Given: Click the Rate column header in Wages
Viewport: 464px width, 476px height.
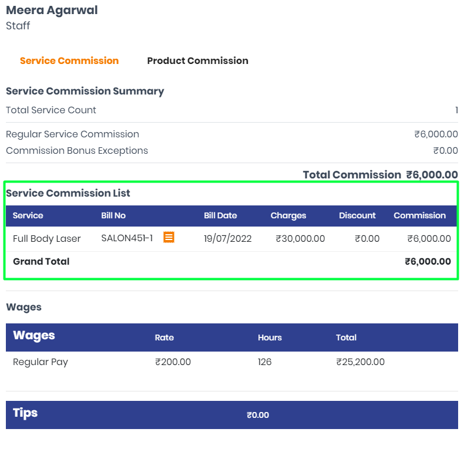Looking at the screenshot, I should (164, 337).
